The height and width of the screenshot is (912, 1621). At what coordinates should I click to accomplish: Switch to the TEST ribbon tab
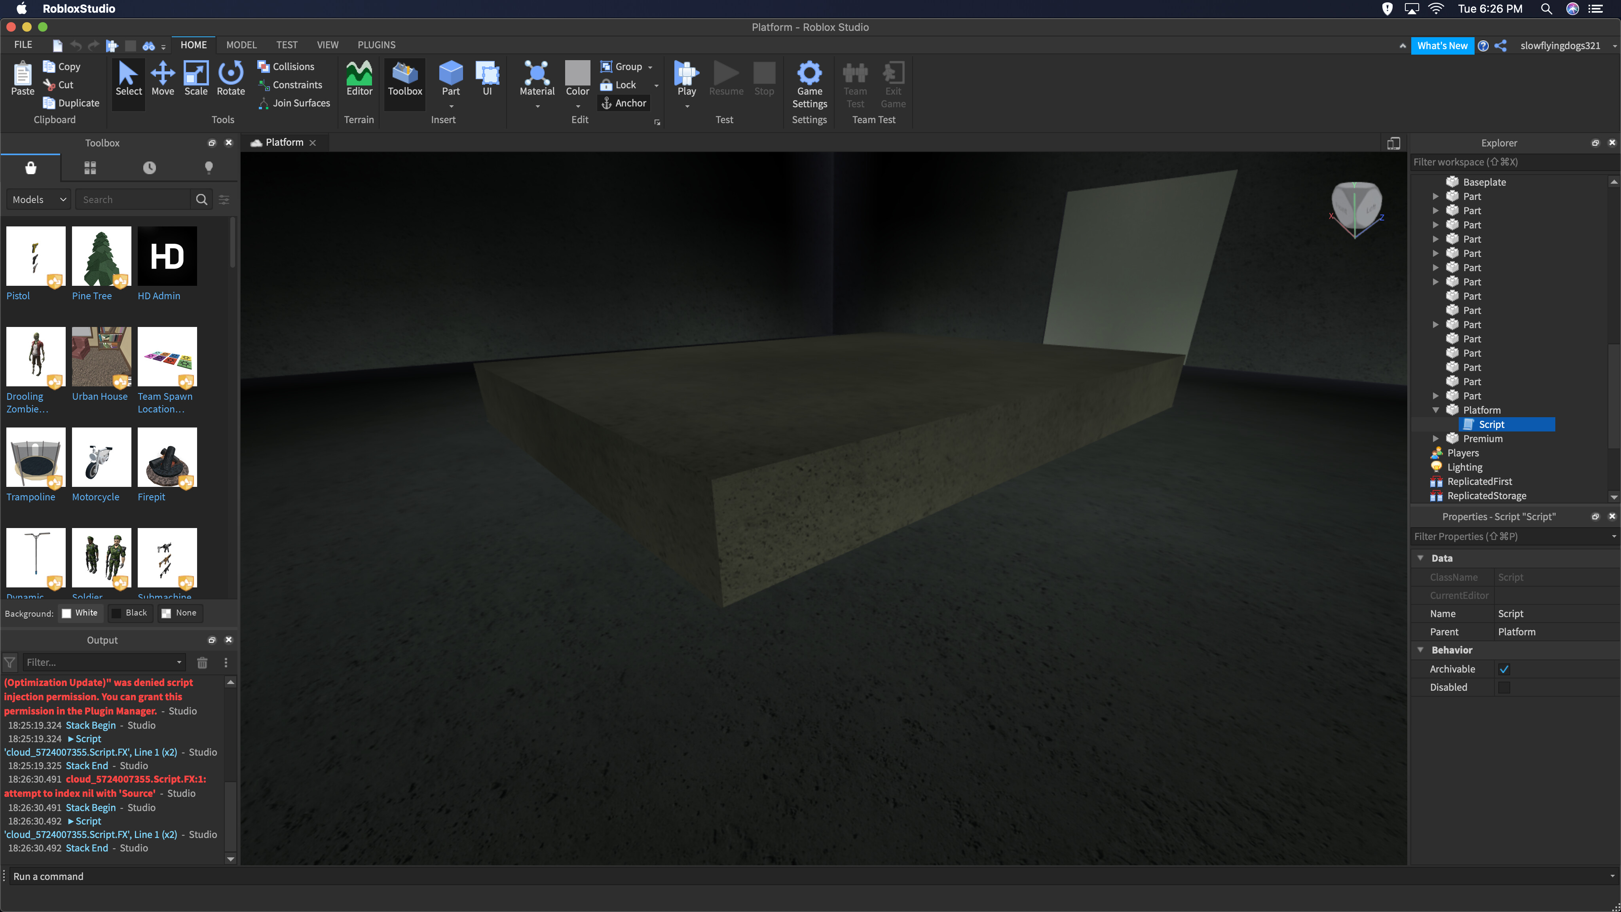286,45
